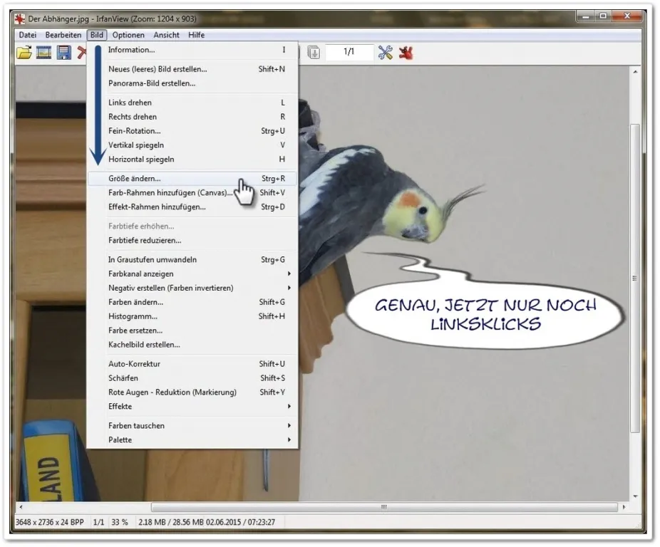This screenshot has width=660, height=547.
Task: Click Farb-Rahmen hinzufügen (Canvas)...
Action: click(x=192, y=193)
